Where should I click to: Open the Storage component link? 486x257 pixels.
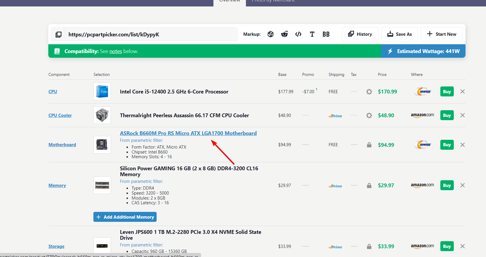tap(57, 246)
